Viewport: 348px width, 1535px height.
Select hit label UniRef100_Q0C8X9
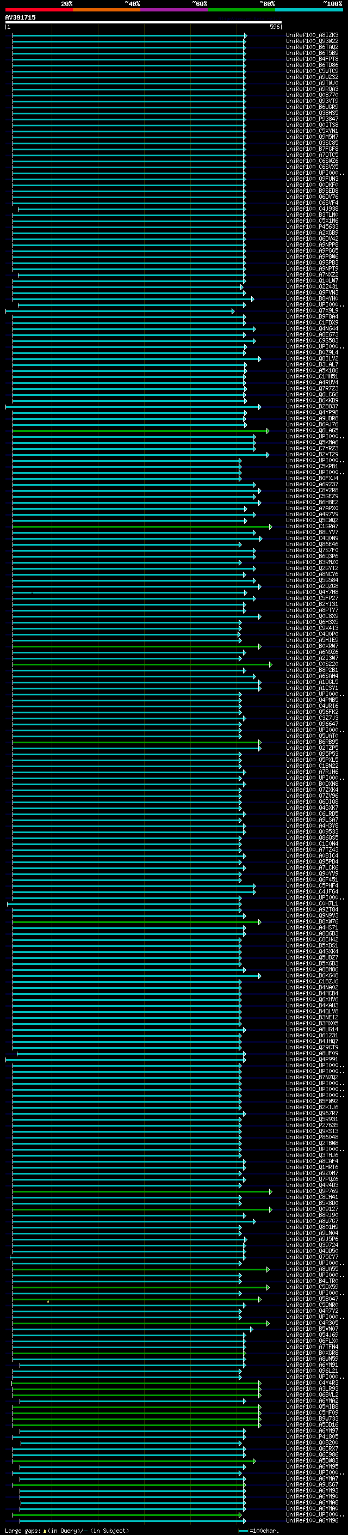pyautogui.click(x=312, y=615)
